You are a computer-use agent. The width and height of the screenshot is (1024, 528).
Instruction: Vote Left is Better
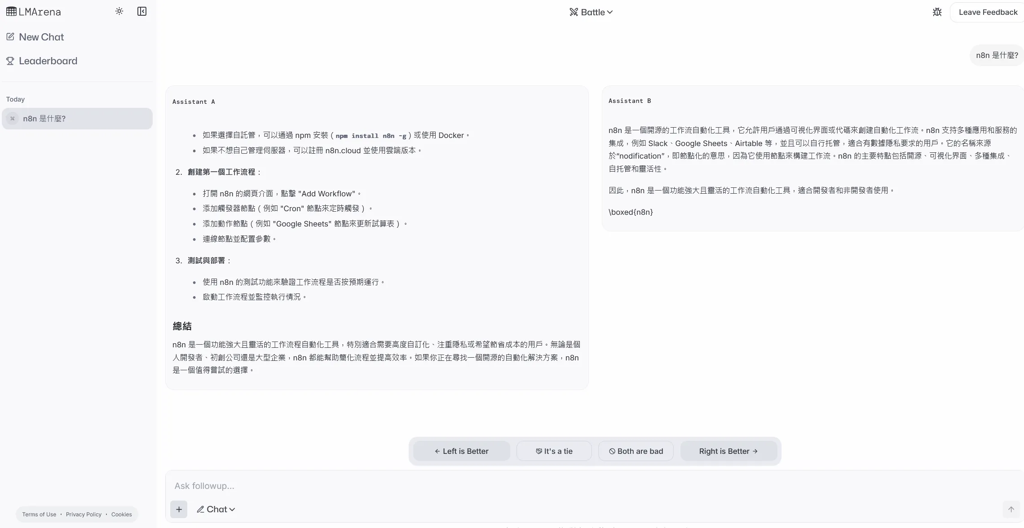point(461,451)
